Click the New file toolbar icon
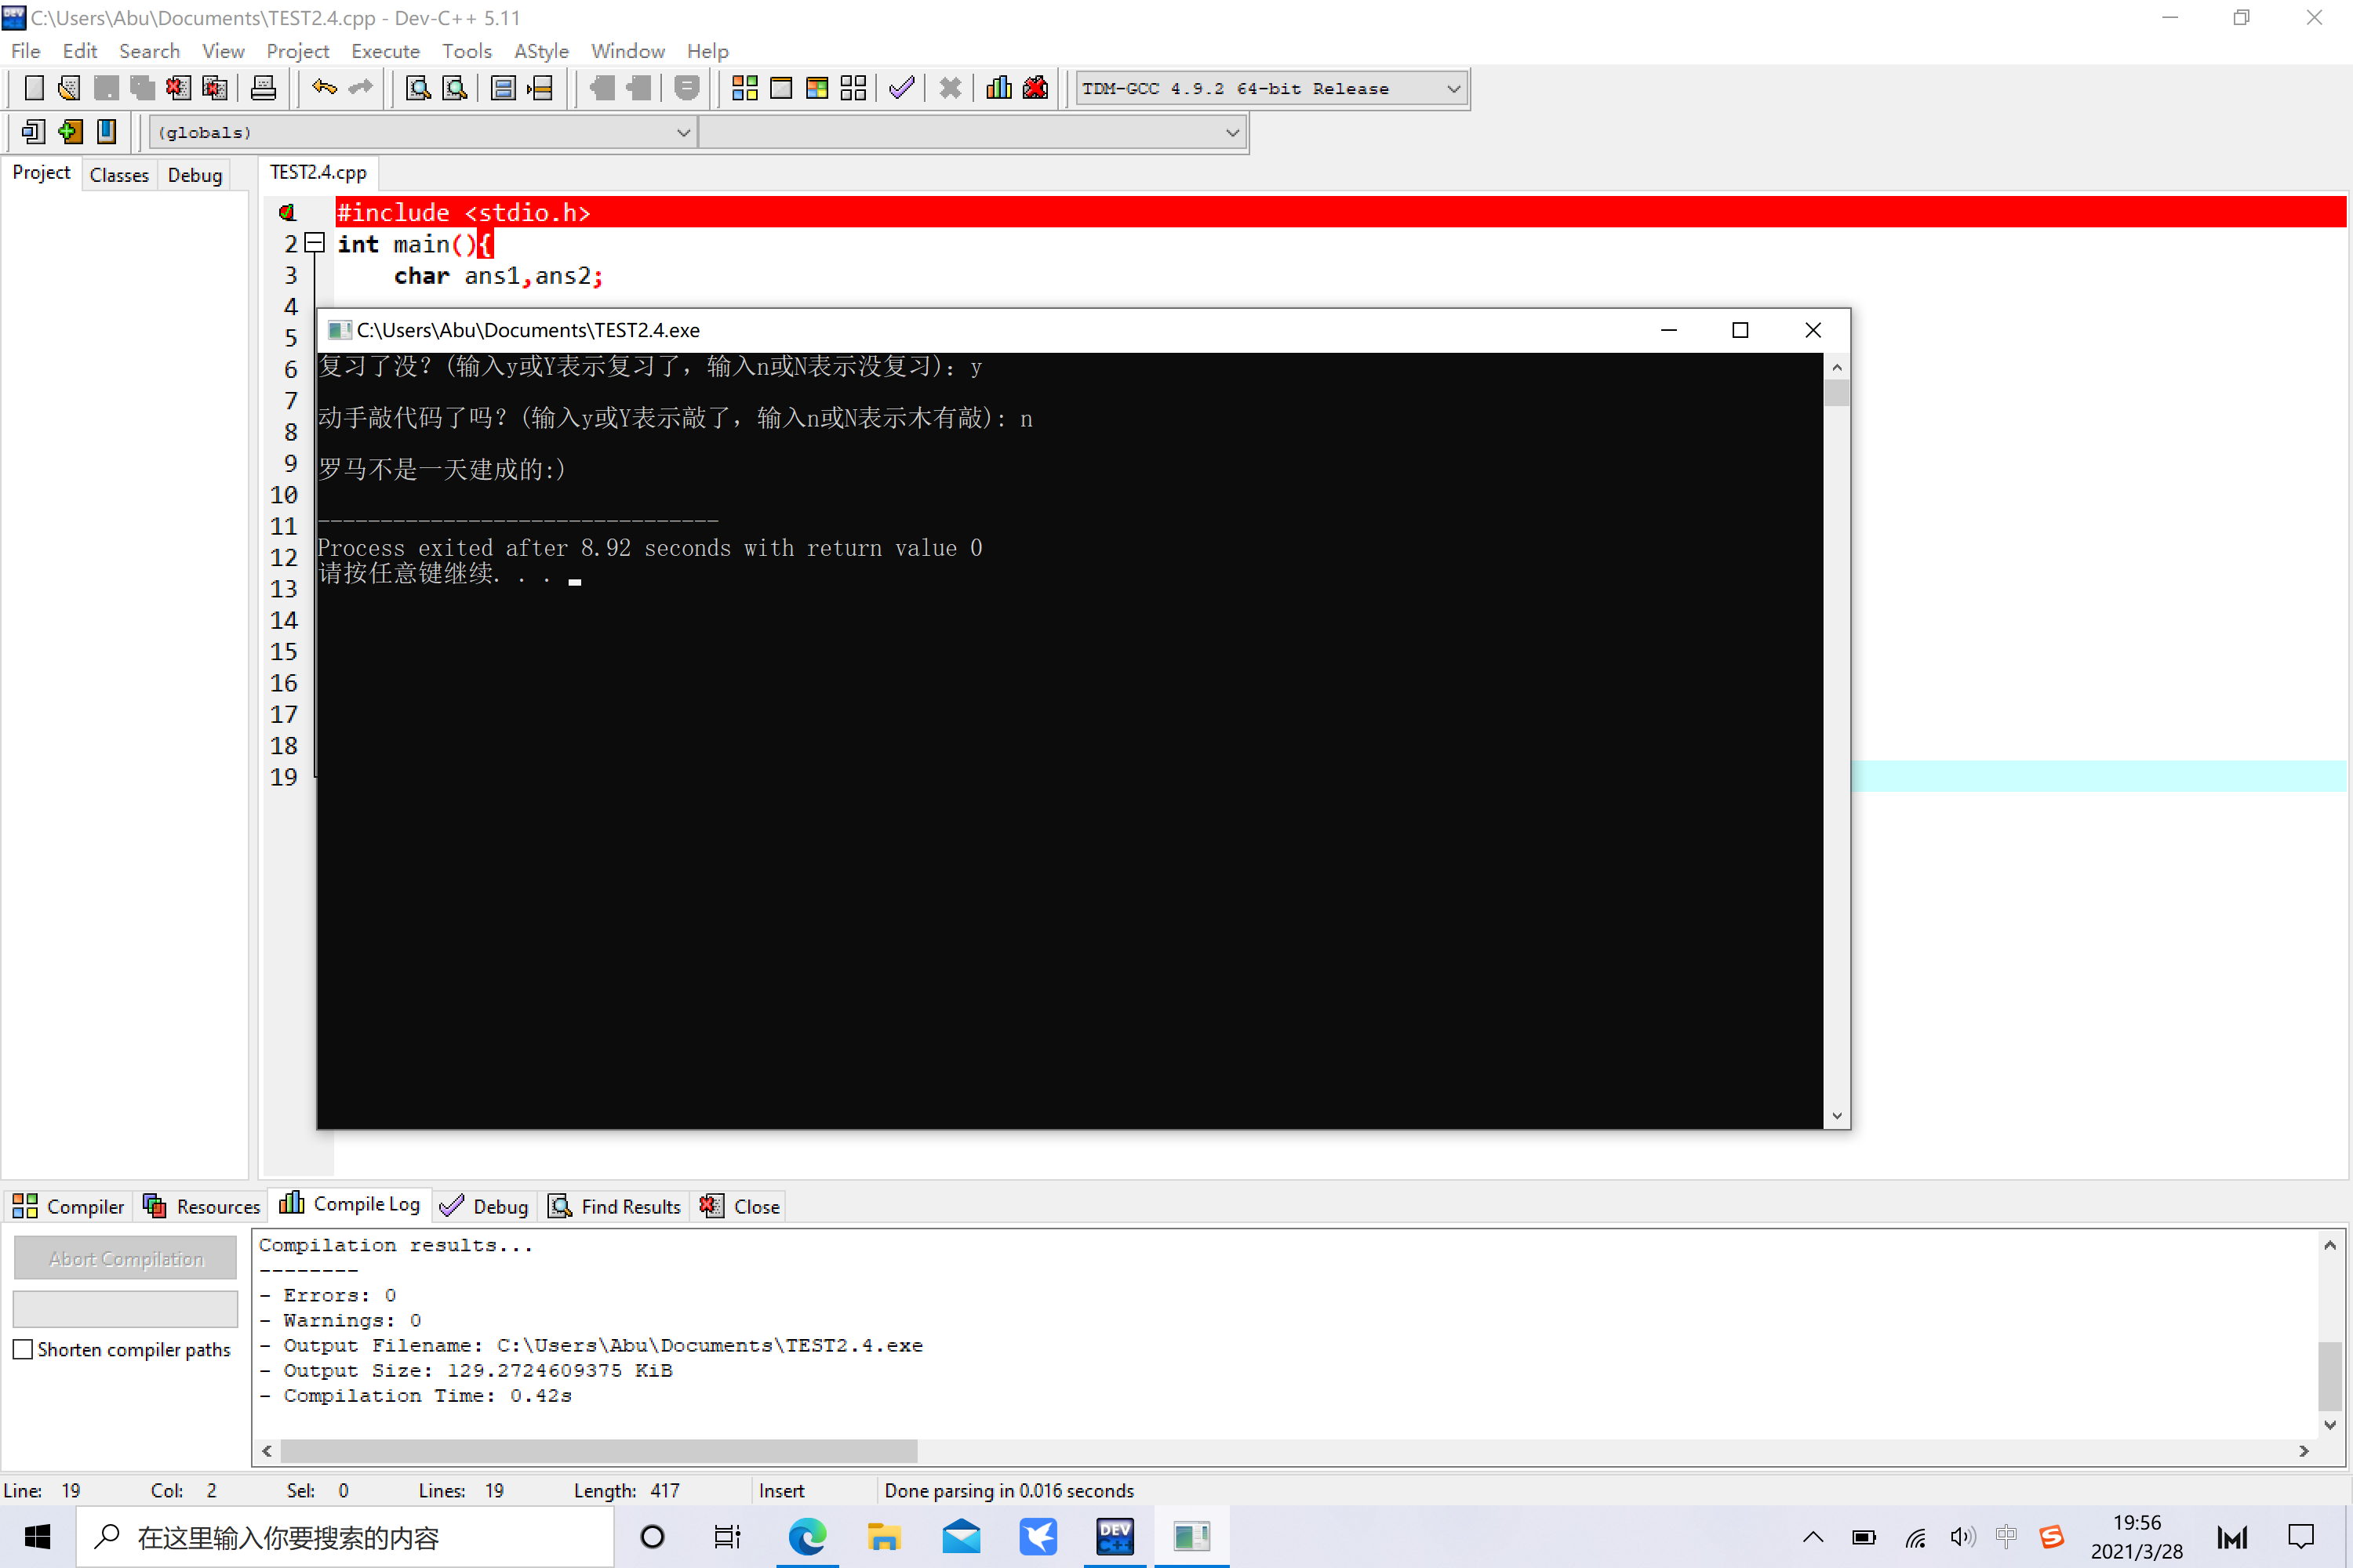This screenshot has height=1568, width=2353. pyautogui.click(x=33, y=88)
